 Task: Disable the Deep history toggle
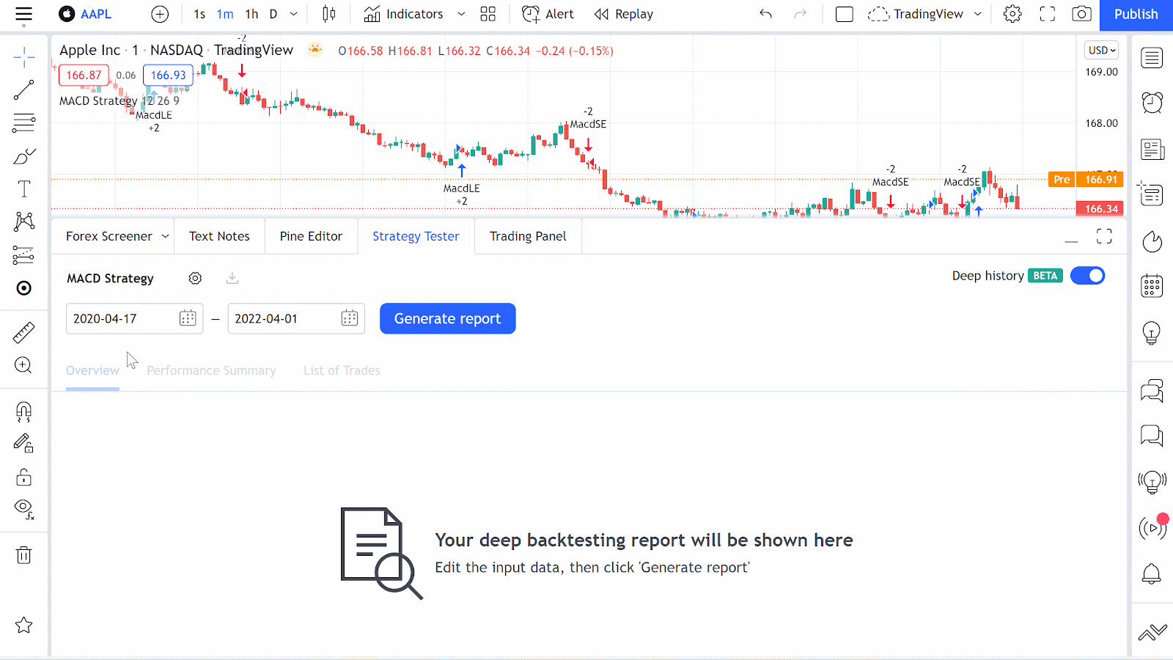(x=1087, y=276)
